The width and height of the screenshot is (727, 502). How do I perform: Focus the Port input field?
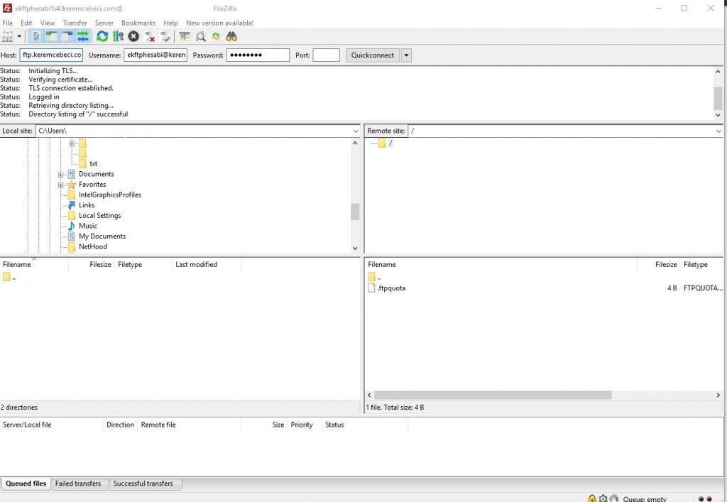click(327, 55)
